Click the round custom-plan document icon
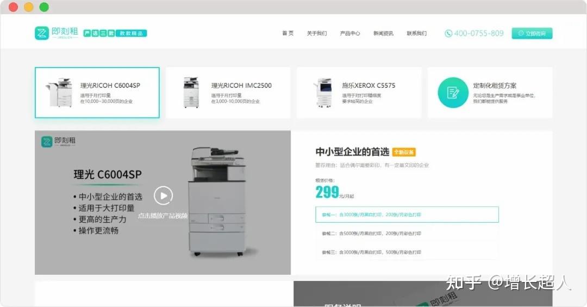This screenshot has width=587, height=307. [x=453, y=93]
